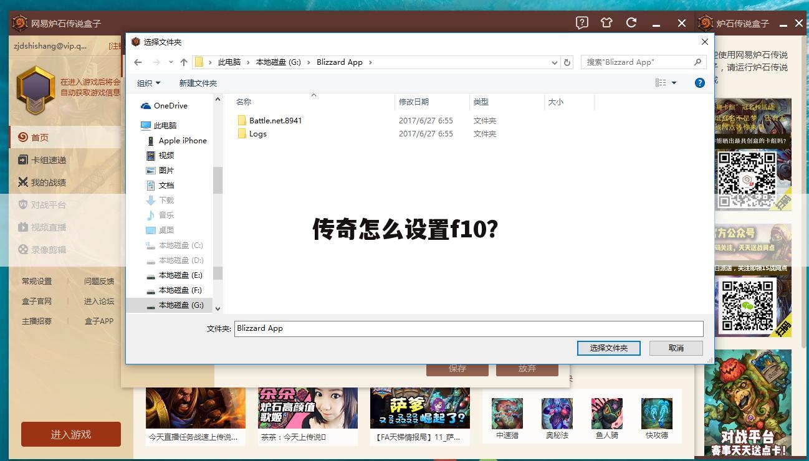Screen dimensions: 809x461
Task: Click the Forward arrow in file dialog
Action: coord(156,62)
